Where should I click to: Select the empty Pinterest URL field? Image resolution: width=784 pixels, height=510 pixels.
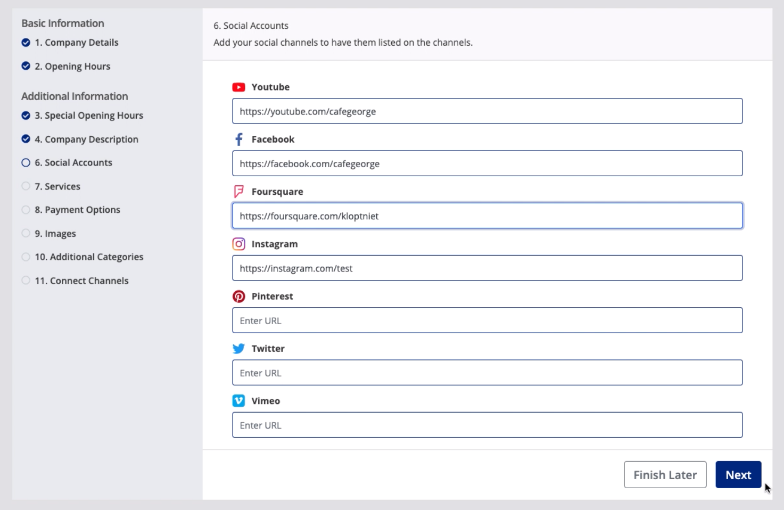pos(488,320)
